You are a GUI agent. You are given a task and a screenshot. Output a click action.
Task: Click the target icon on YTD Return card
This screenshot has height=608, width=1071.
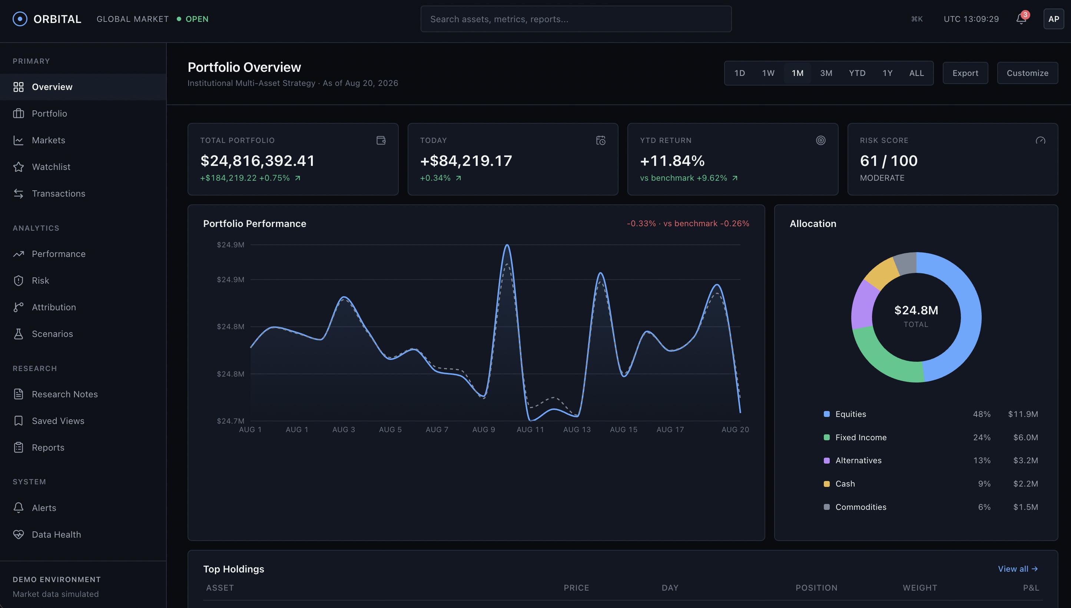pyautogui.click(x=821, y=140)
